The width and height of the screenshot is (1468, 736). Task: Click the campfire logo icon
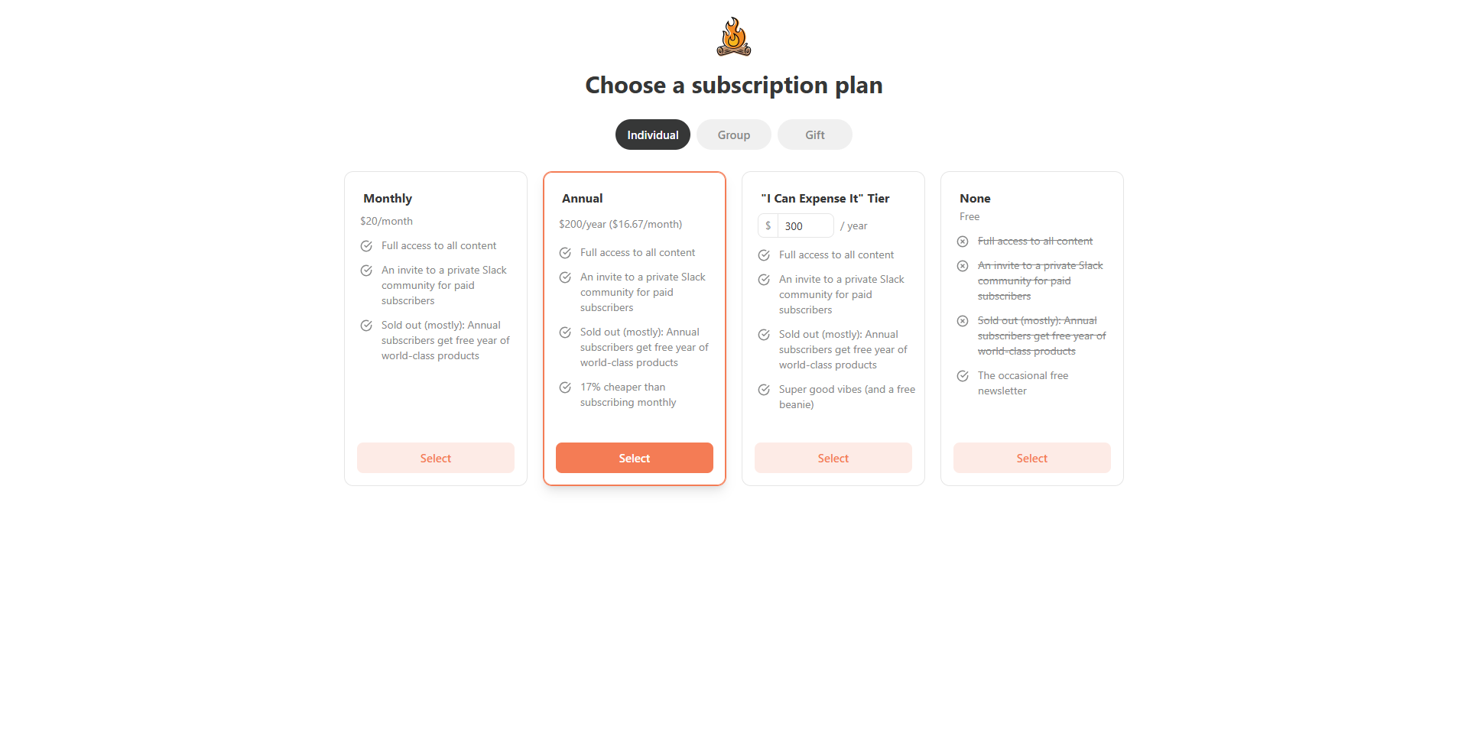tap(733, 37)
